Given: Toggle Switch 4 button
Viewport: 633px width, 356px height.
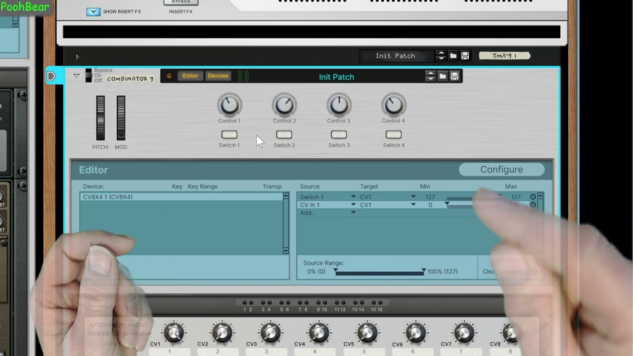Looking at the screenshot, I should click(x=394, y=134).
